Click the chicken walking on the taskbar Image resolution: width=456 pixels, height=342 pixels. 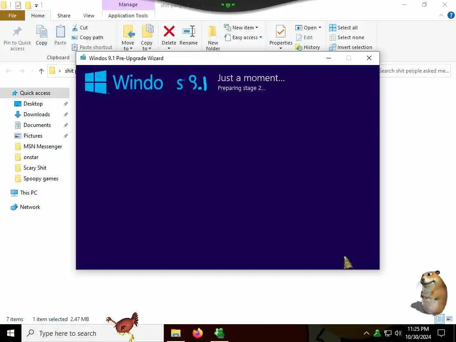123,326
